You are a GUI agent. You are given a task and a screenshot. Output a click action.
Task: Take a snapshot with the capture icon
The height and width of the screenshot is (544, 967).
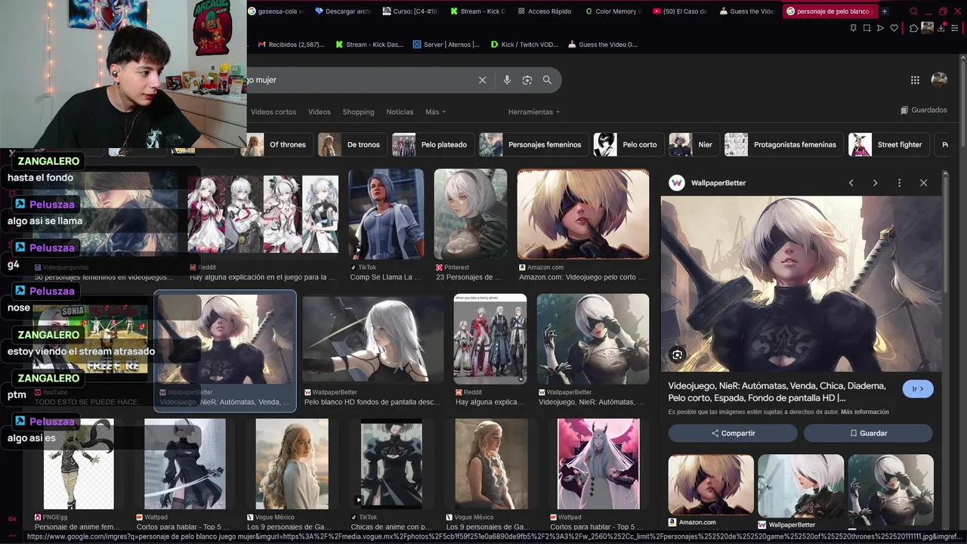867,28
